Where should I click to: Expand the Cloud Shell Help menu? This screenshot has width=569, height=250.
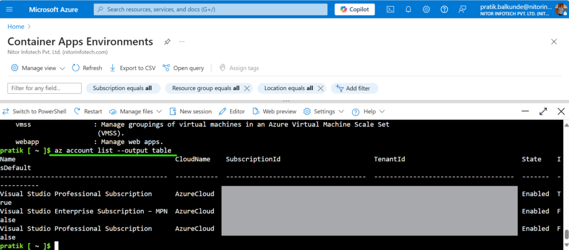tap(368, 112)
